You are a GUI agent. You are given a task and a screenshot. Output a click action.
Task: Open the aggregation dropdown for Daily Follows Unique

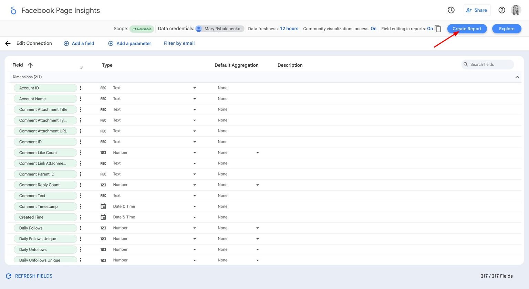(x=258, y=239)
